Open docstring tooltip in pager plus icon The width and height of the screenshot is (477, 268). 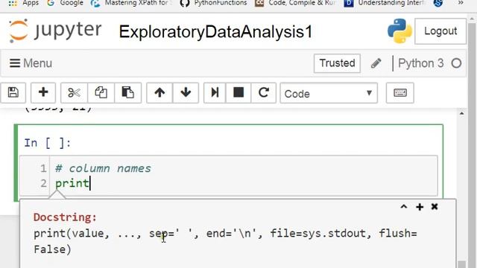420,207
